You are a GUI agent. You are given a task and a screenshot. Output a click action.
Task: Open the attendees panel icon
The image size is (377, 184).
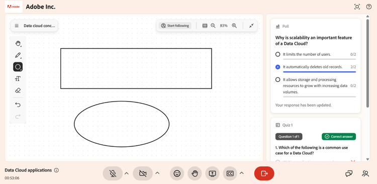[365, 173]
